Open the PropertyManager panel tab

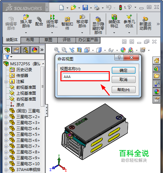click(x=16, y=50)
